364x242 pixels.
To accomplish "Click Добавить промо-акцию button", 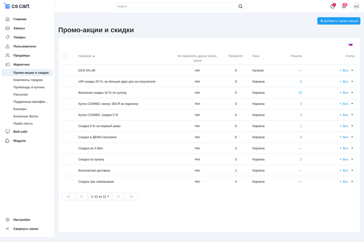I will (339, 21).
